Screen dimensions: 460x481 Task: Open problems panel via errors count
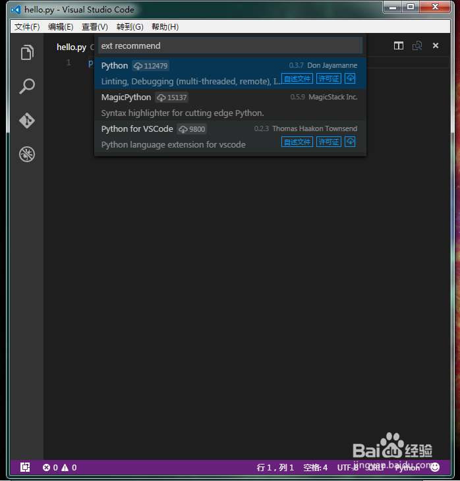point(50,468)
